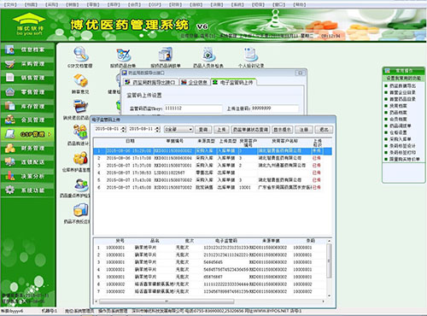The image size is (427, 316).
Task: Open the person-on-disc icon in sixth row
Action: tap(81, 185)
